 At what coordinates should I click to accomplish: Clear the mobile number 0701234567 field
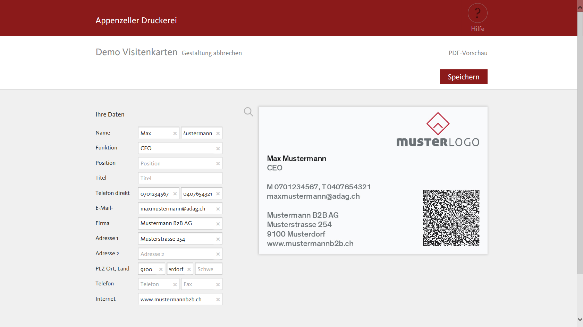tap(175, 194)
